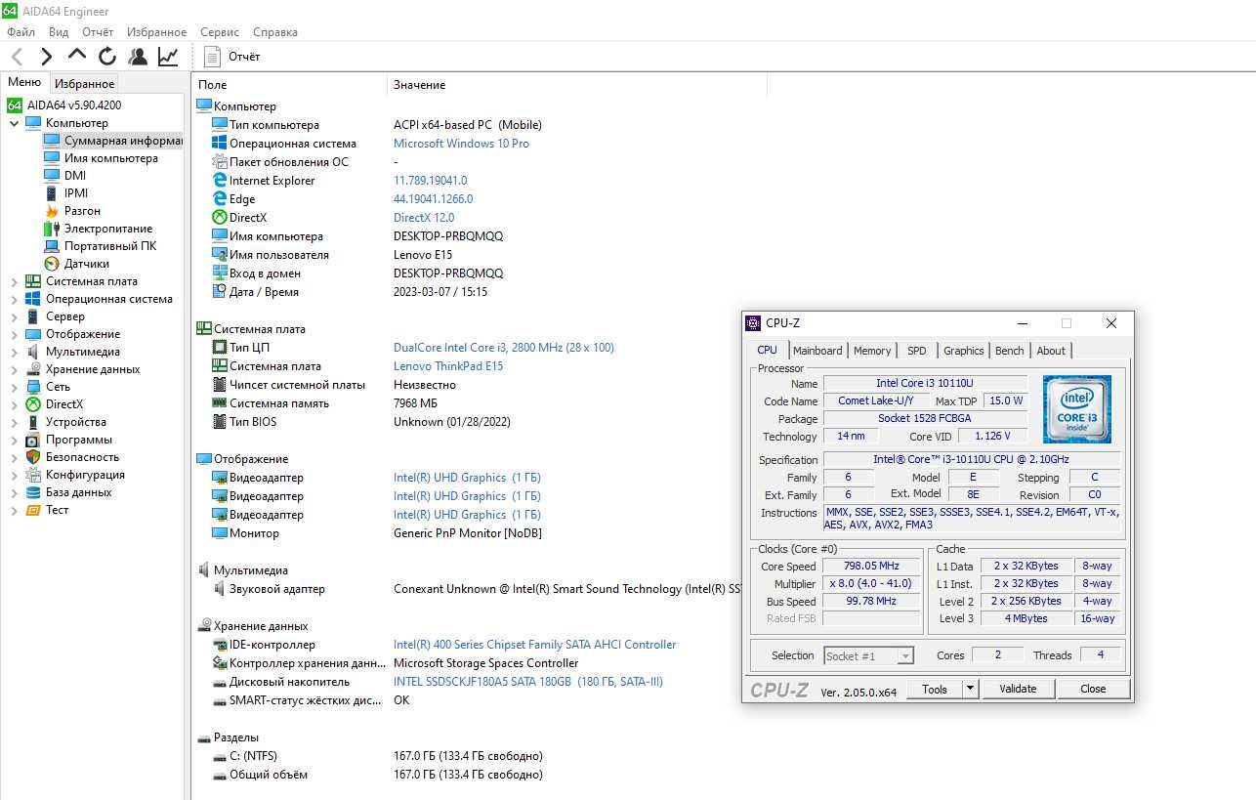Open the Справка menu
The width and height of the screenshot is (1256, 800).
point(274,32)
